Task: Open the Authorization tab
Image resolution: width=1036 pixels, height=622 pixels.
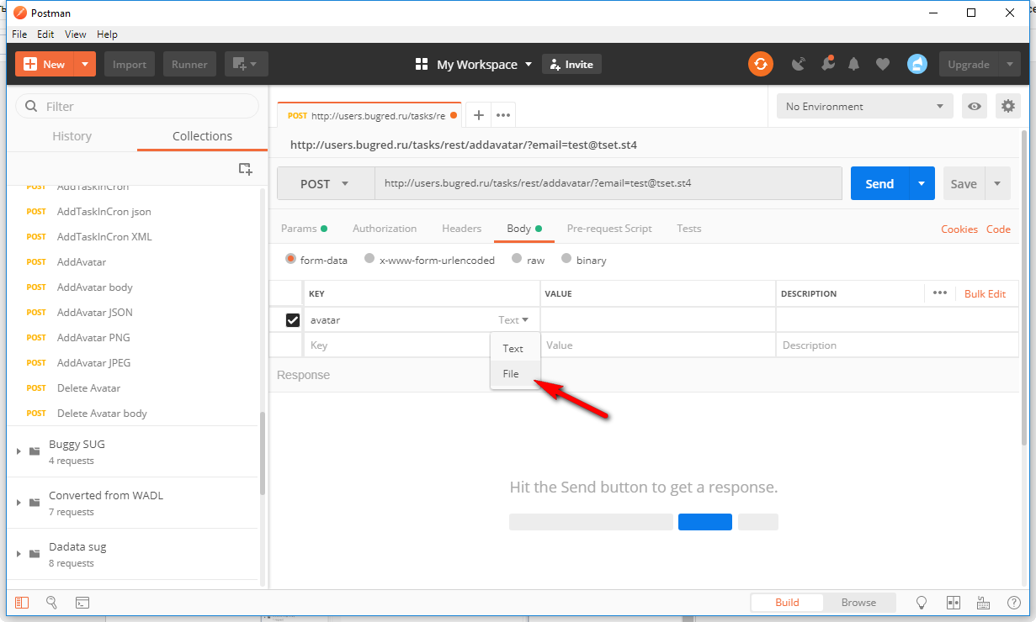Action: (385, 229)
